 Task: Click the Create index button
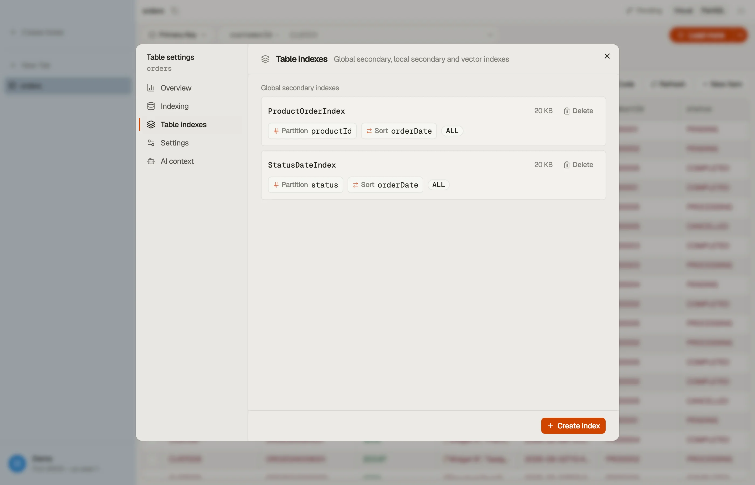tap(573, 425)
